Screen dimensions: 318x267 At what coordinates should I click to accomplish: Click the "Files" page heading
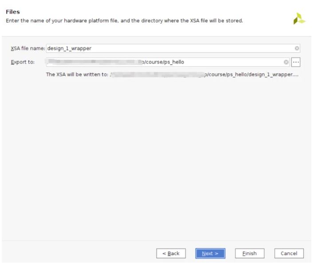click(x=12, y=12)
